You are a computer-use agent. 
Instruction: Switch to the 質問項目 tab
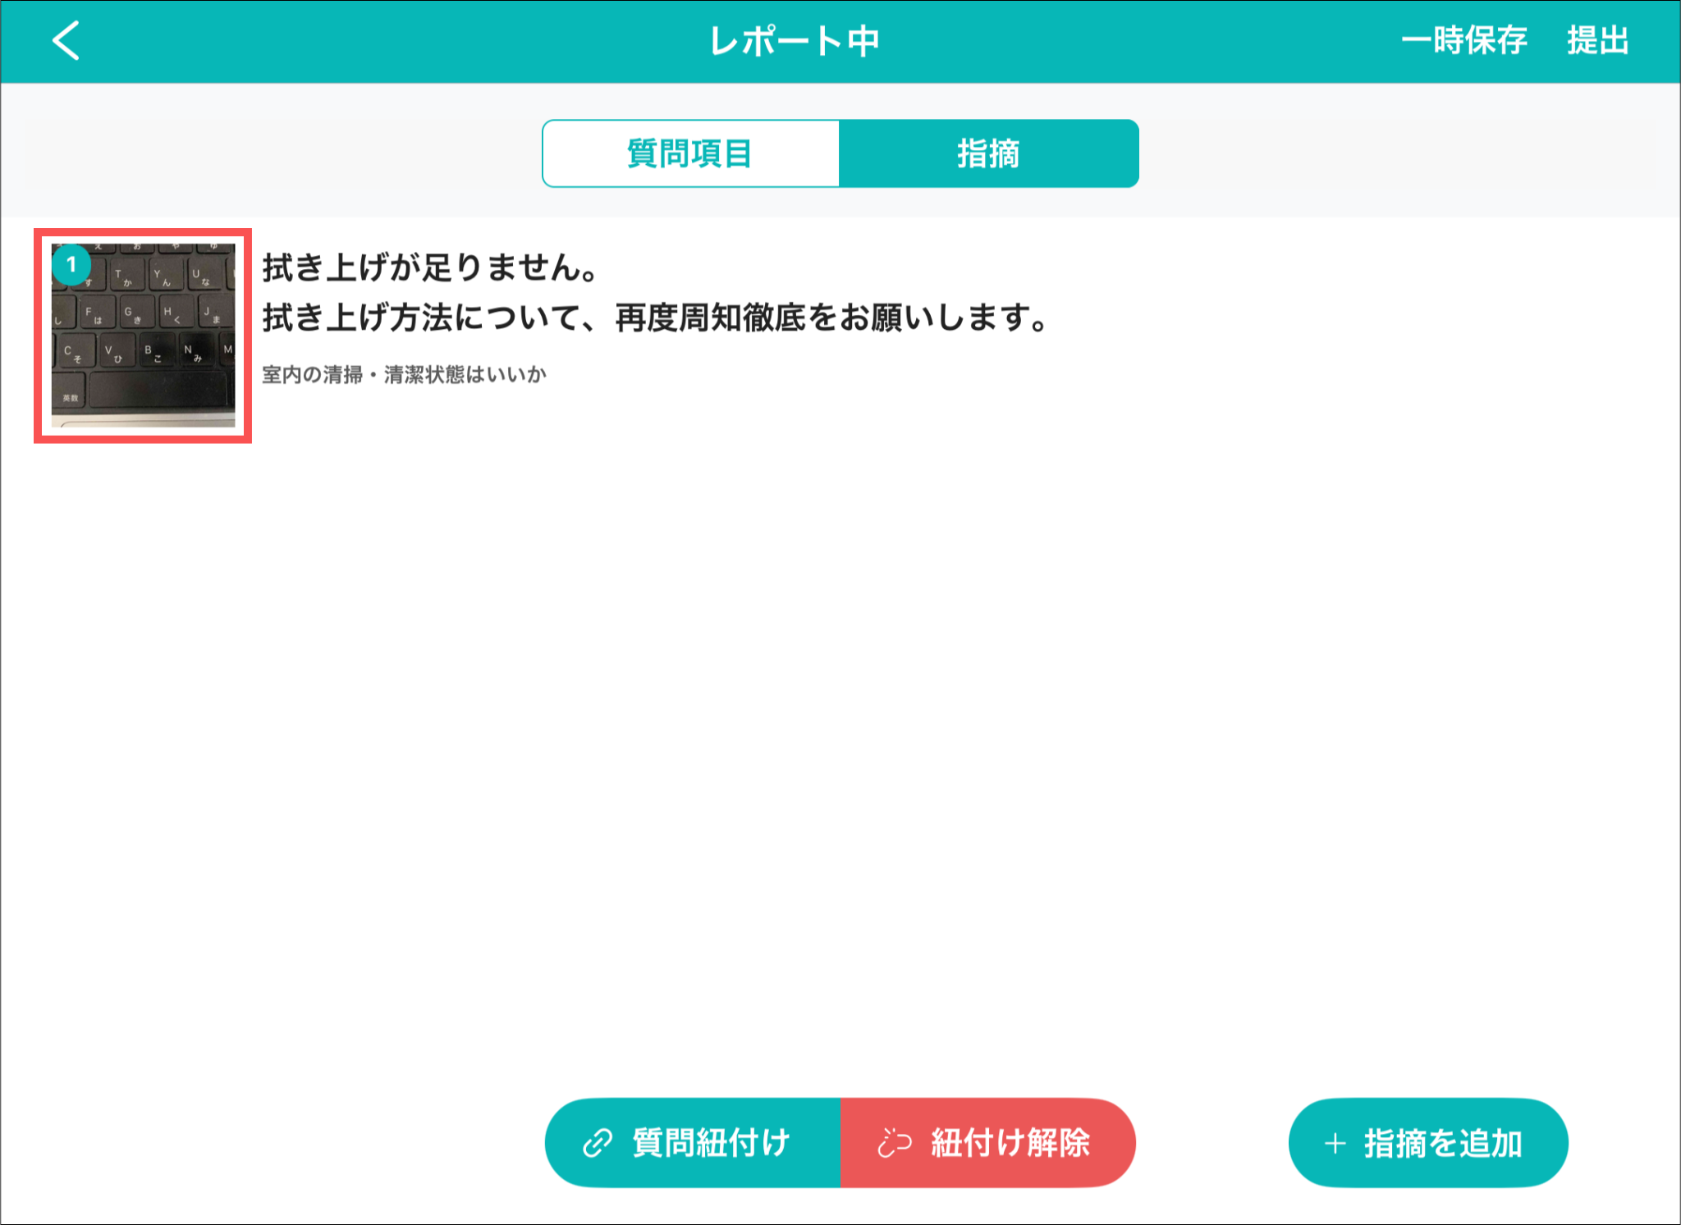690,153
